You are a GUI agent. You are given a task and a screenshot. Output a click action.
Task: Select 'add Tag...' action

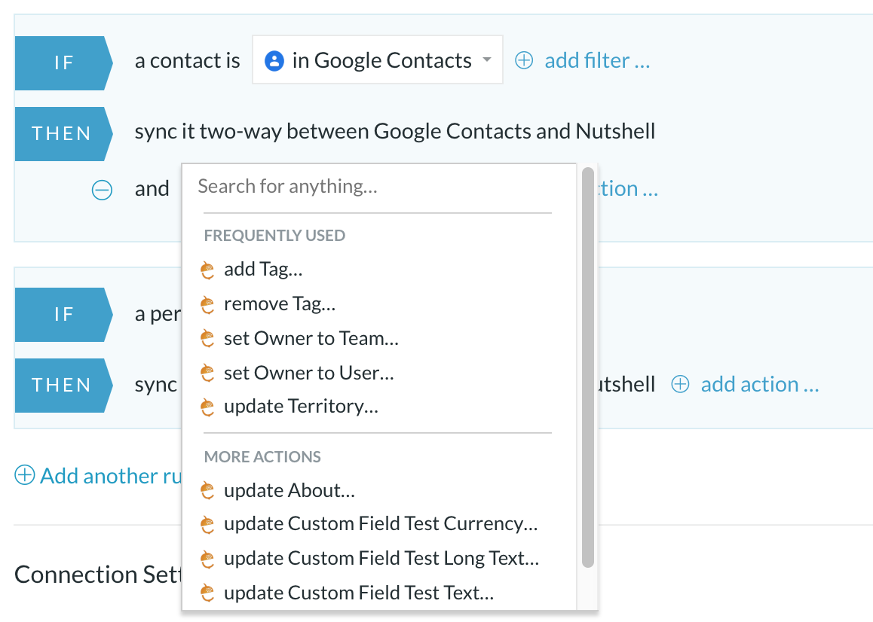point(263,270)
